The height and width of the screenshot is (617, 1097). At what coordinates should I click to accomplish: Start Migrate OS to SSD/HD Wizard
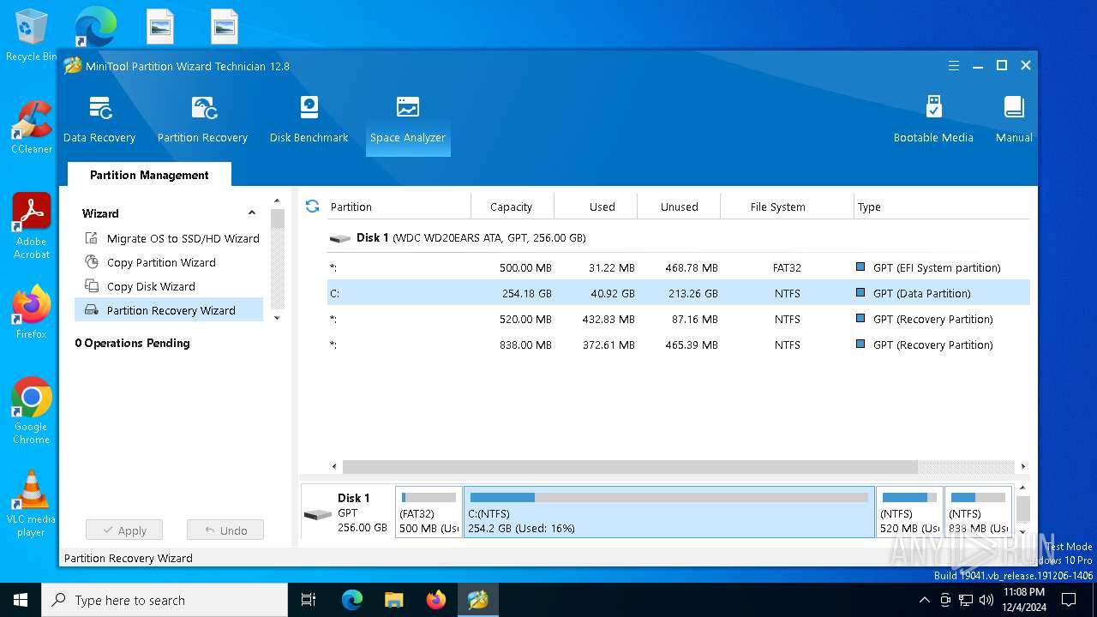pyautogui.click(x=172, y=238)
